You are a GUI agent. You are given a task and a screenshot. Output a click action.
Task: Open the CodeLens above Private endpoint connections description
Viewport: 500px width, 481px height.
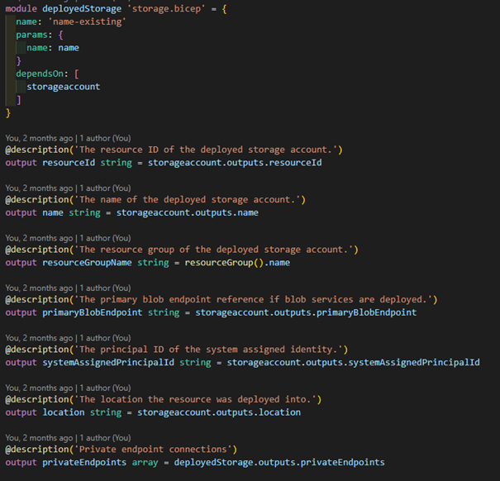68,437
